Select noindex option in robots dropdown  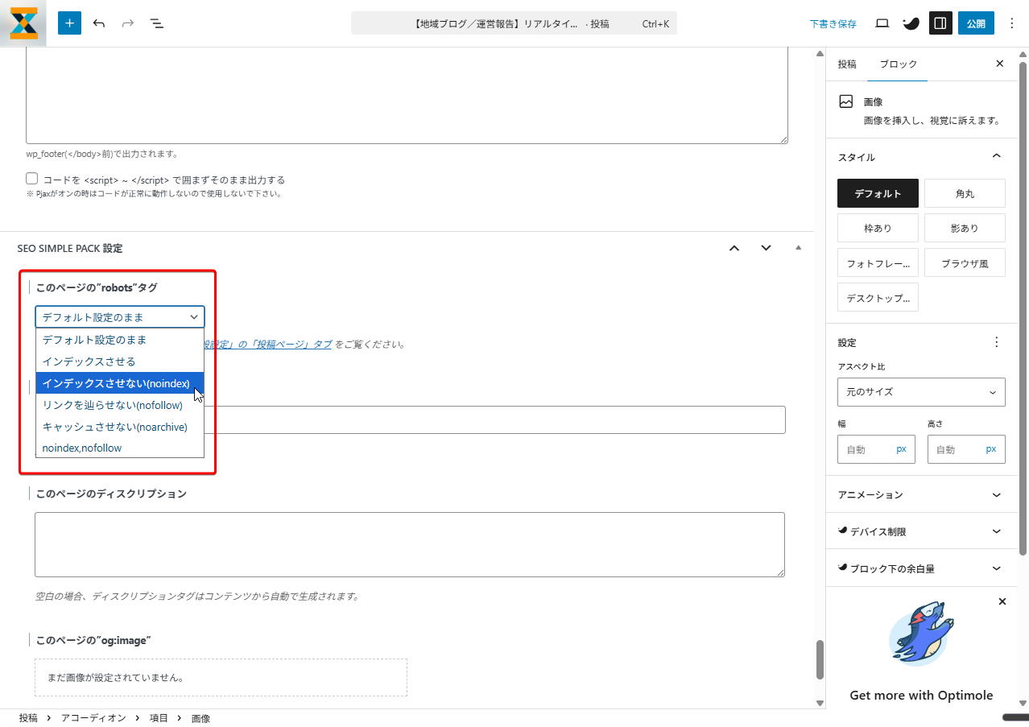click(x=116, y=383)
